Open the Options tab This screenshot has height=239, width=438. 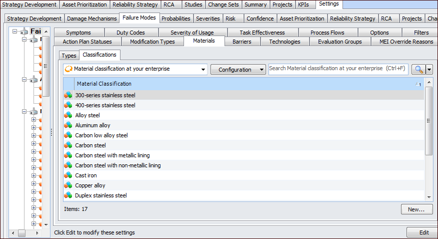click(379, 33)
